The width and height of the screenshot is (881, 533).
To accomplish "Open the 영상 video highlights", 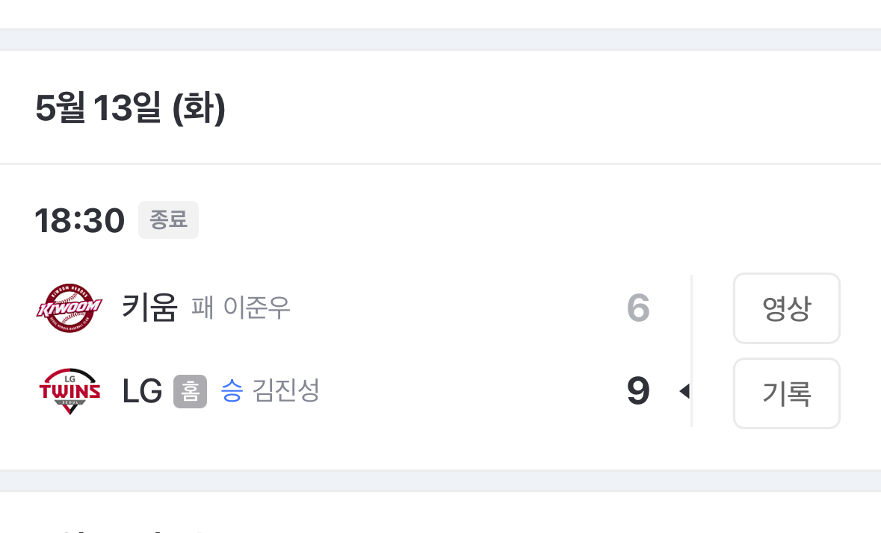I will 786,308.
